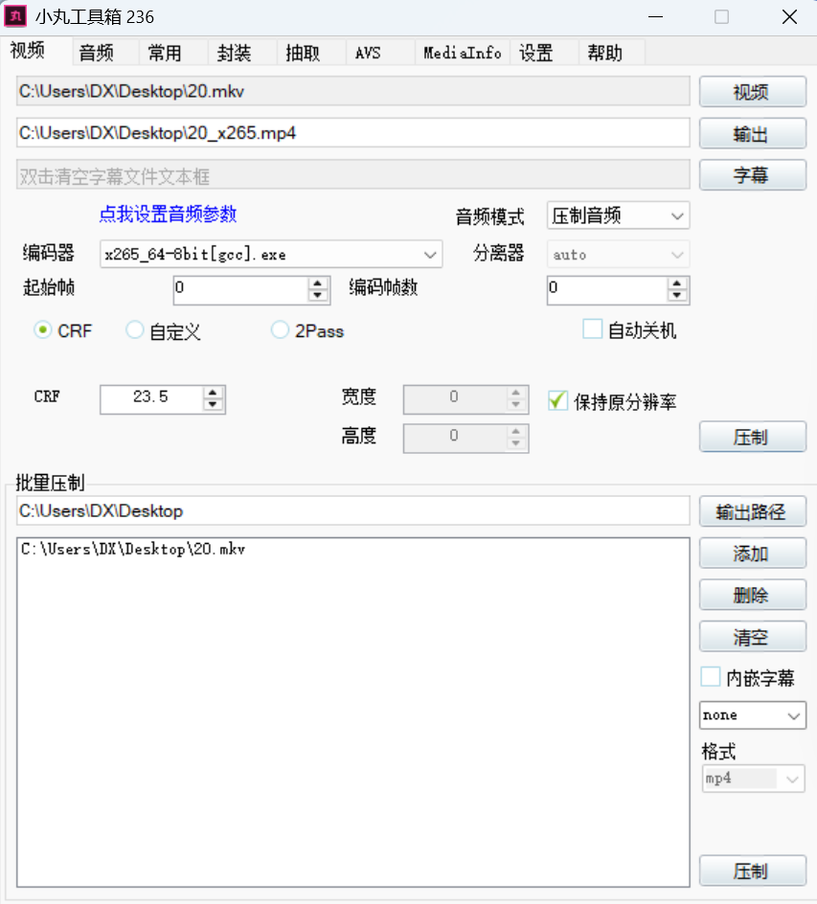The height and width of the screenshot is (904, 817).
Task: Click 清空 to clear the batch list
Action: pyautogui.click(x=752, y=636)
